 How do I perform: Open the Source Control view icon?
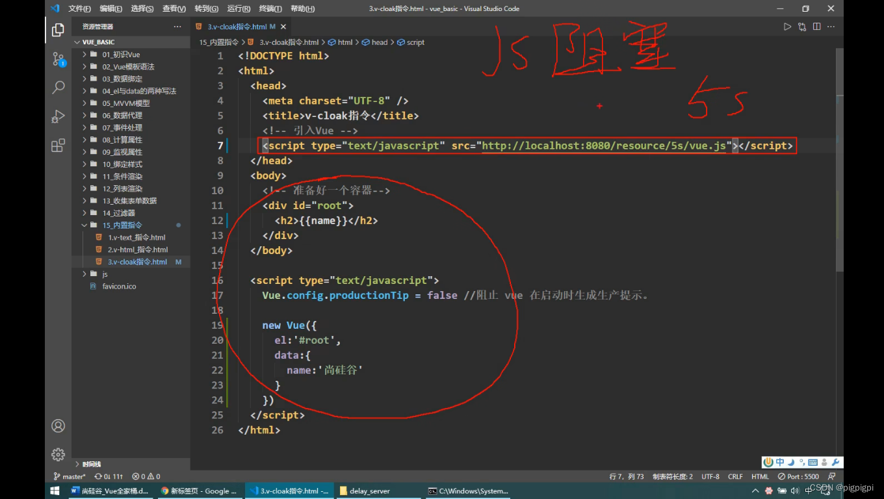[58, 59]
